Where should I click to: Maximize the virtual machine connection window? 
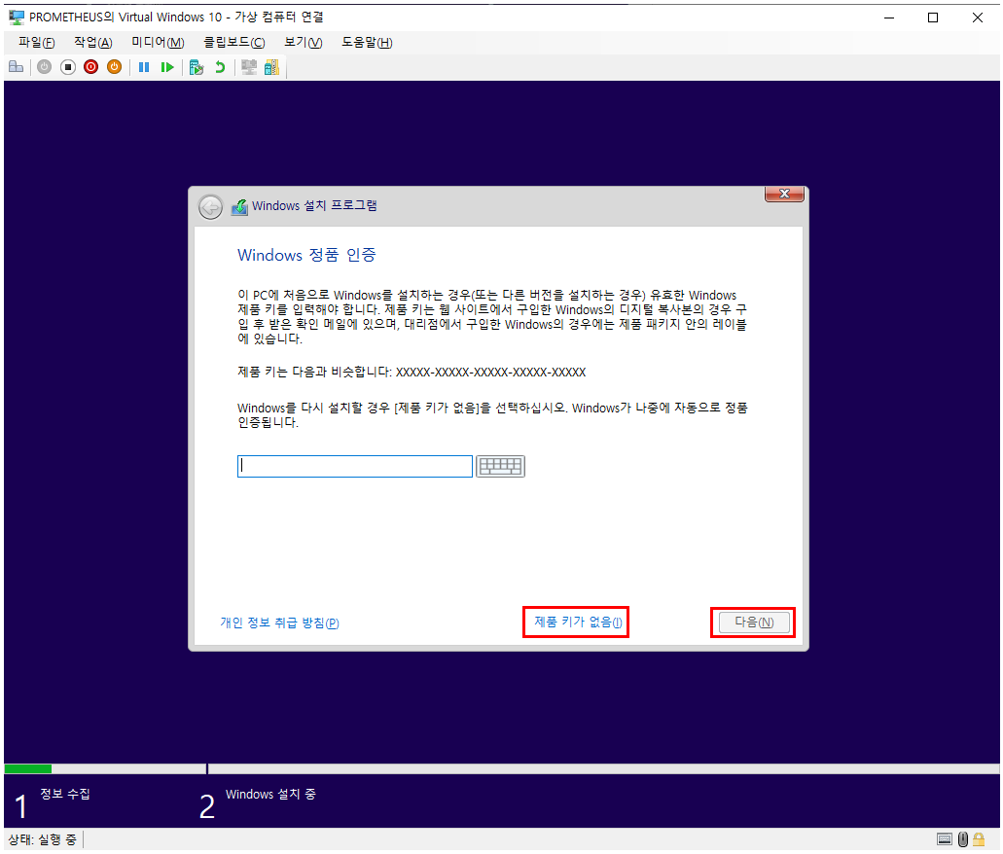933,18
